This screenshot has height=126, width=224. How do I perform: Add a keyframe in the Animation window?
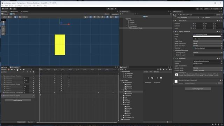[30, 72]
